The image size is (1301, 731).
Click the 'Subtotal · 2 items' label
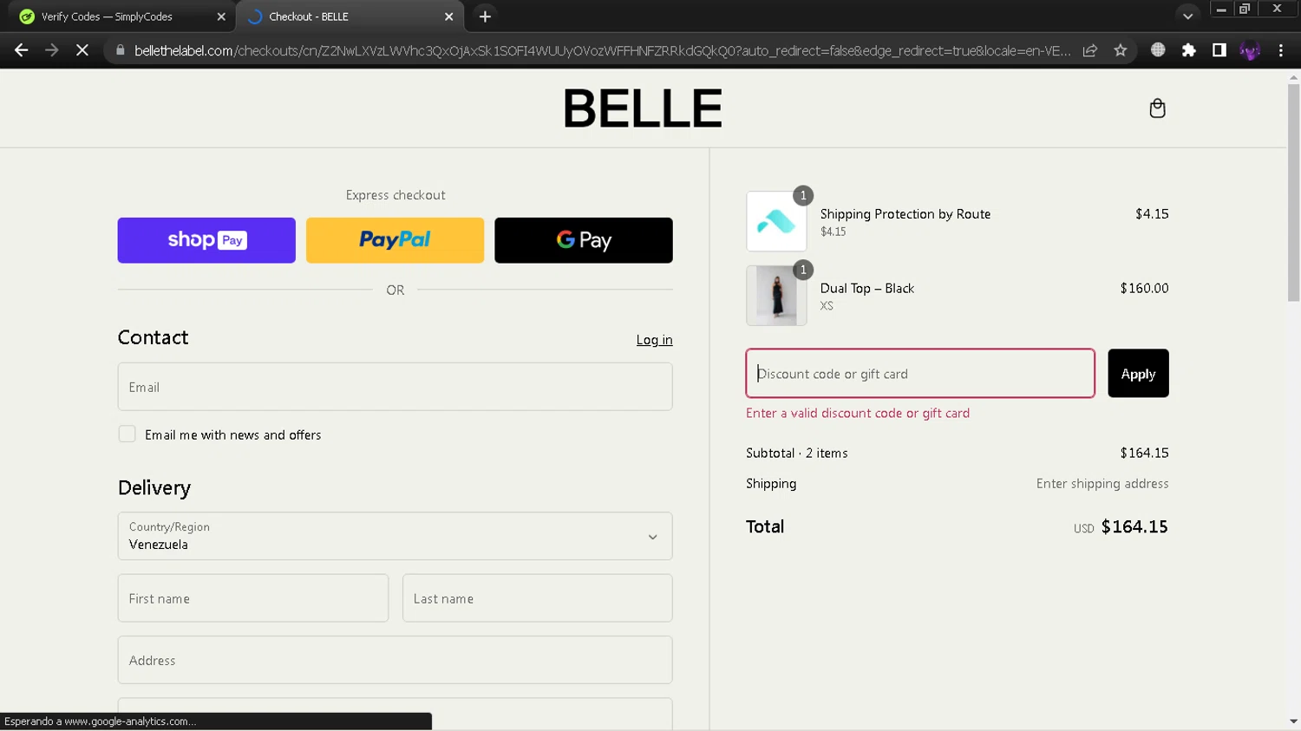click(797, 453)
